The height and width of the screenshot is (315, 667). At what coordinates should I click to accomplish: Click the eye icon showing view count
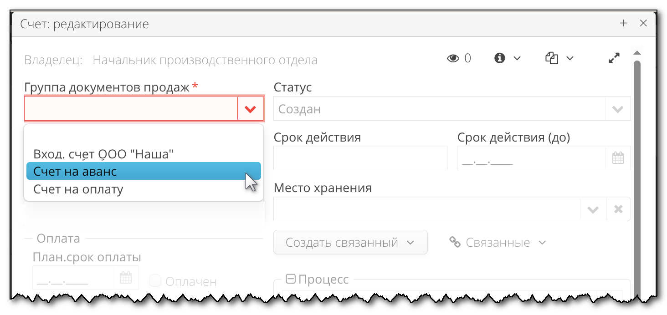coord(453,58)
